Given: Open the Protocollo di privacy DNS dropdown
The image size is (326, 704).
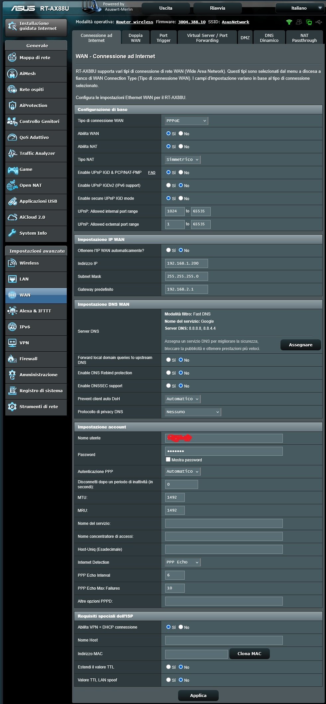Looking at the screenshot, I should click(193, 412).
